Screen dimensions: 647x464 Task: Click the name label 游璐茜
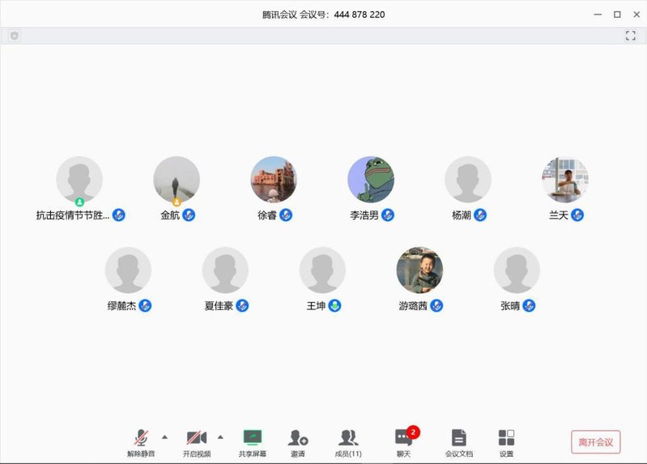point(413,306)
